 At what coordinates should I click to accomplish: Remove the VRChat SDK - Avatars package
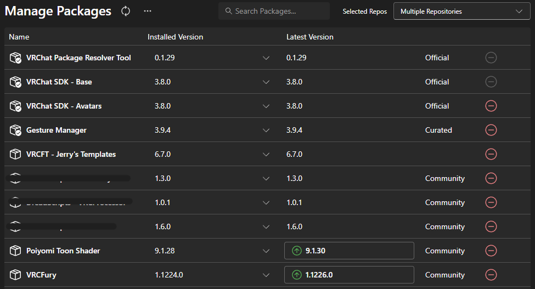(491, 106)
